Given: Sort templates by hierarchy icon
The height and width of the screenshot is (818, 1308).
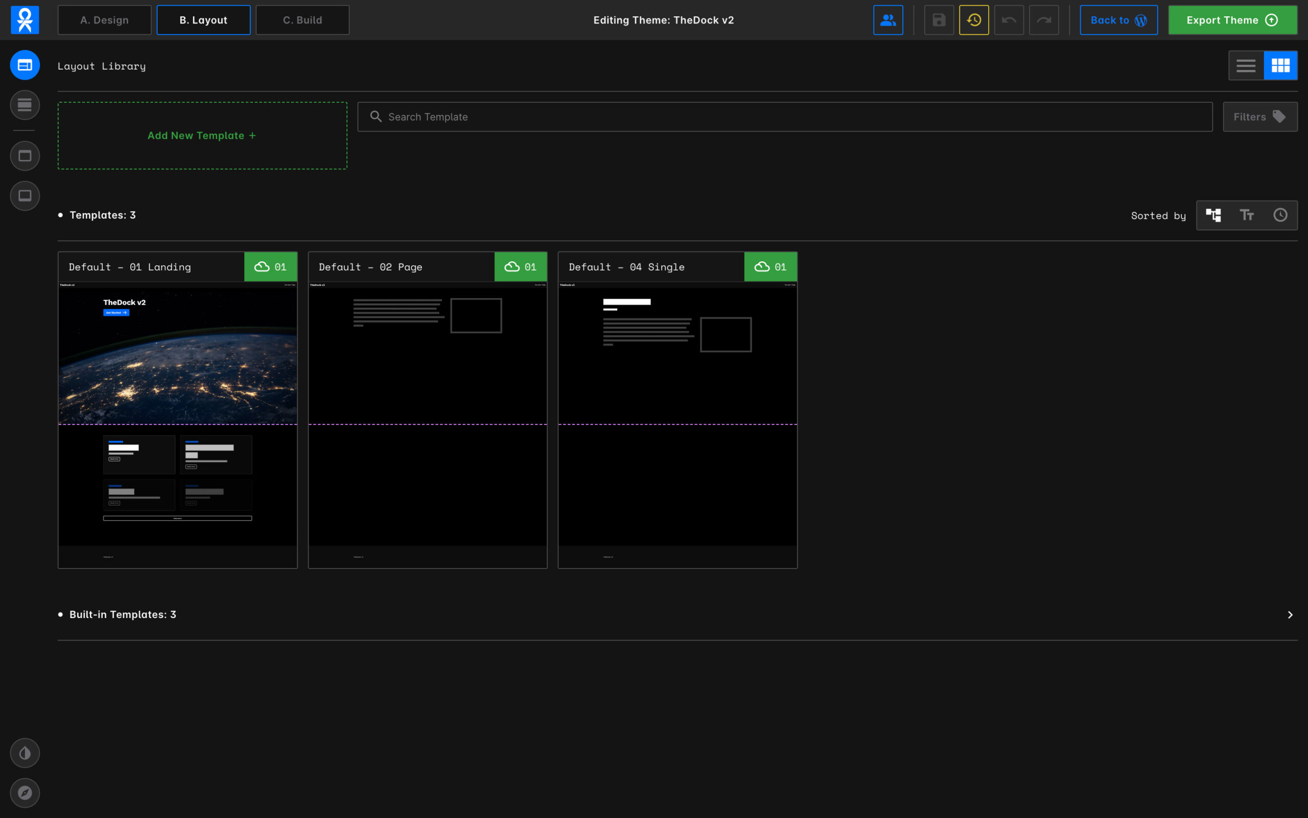Looking at the screenshot, I should pyautogui.click(x=1213, y=215).
